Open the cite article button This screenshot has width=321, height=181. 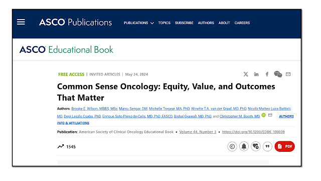coord(267,146)
